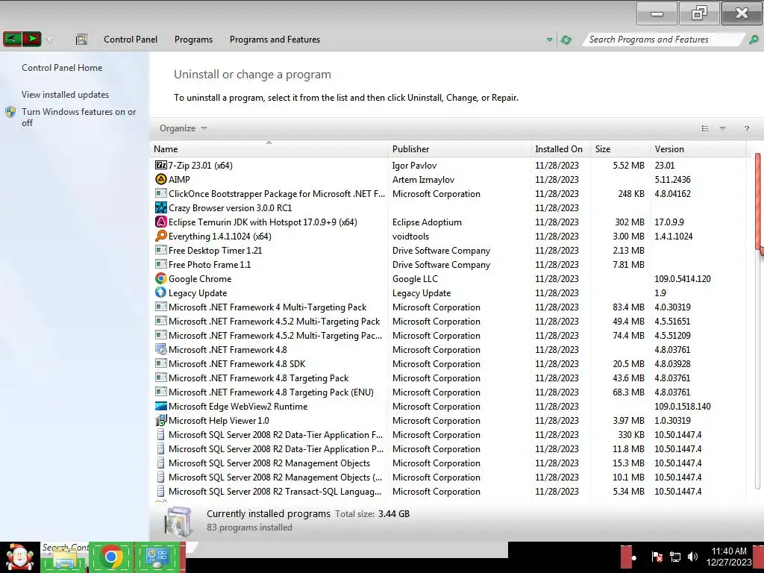Open Google Chrome from the taskbar

(x=112, y=557)
